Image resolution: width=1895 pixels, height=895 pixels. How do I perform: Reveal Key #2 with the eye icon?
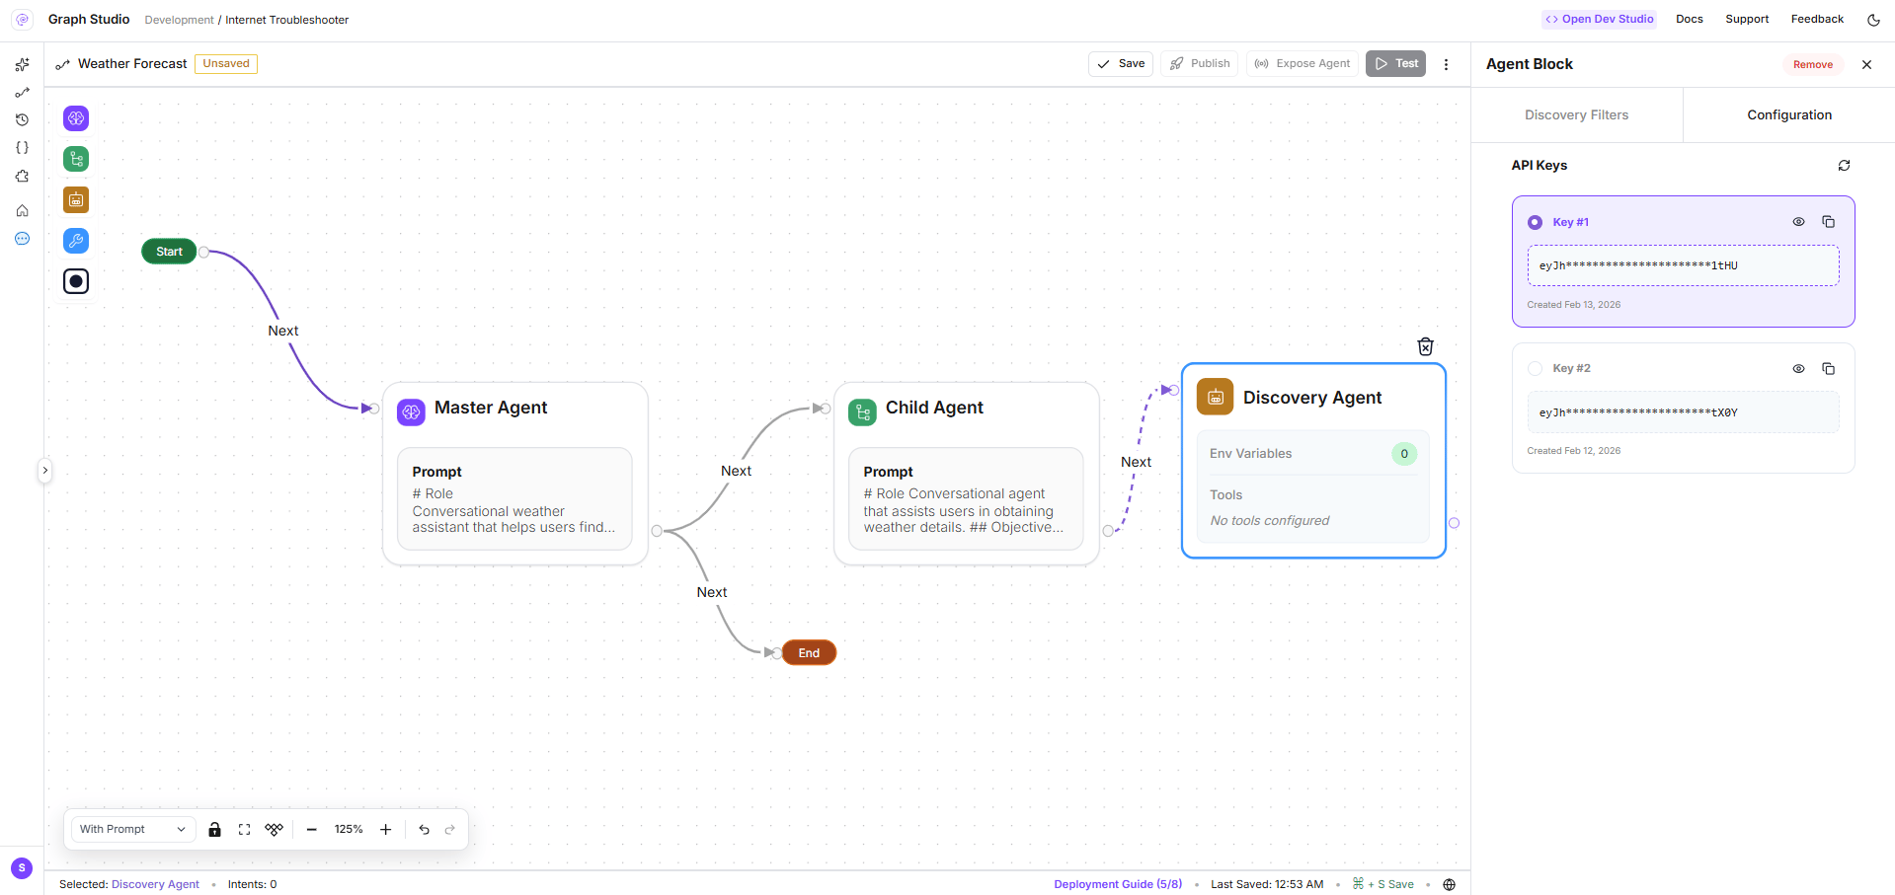1798,368
